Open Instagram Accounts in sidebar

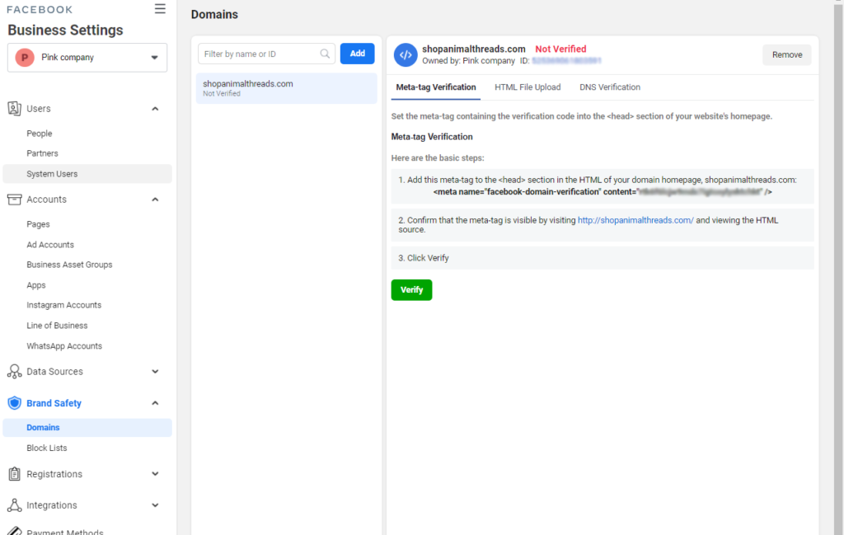click(x=64, y=305)
